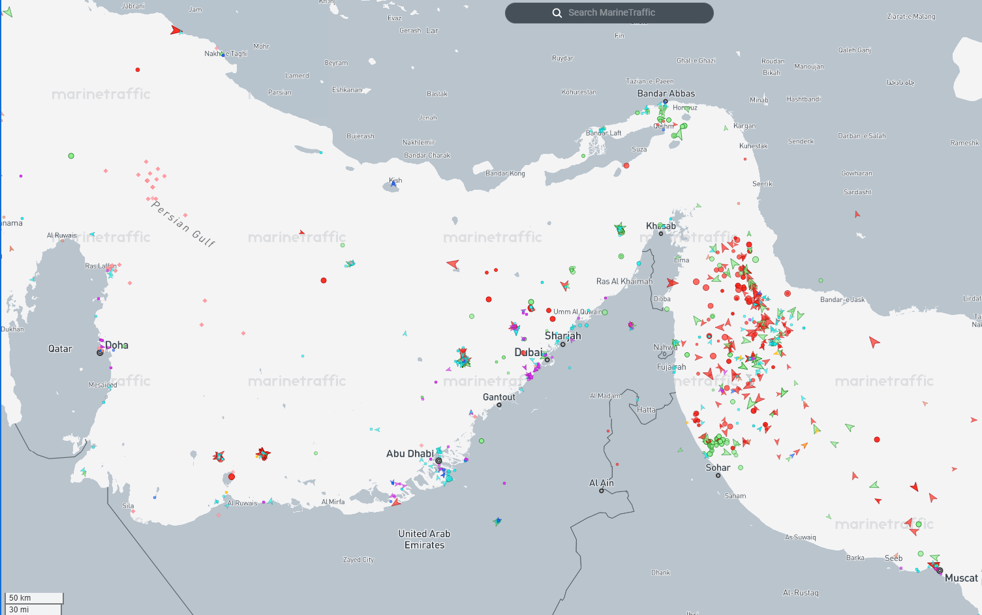Click the United Arab Emirates label
982x615 pixels.
pos(425,539)
